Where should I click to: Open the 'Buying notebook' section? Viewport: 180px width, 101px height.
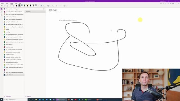(14, 17)
